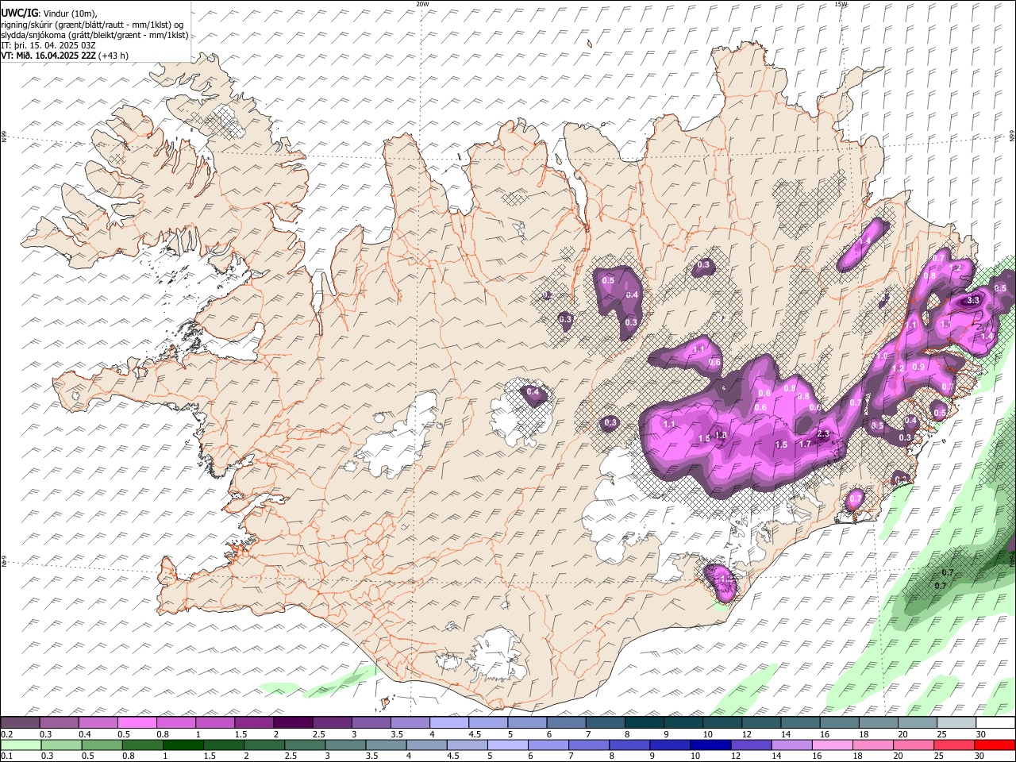Click the 2.3 precipitation value on the map
Viewport: 1016px width, 762px height.
[x=823, y=433]
